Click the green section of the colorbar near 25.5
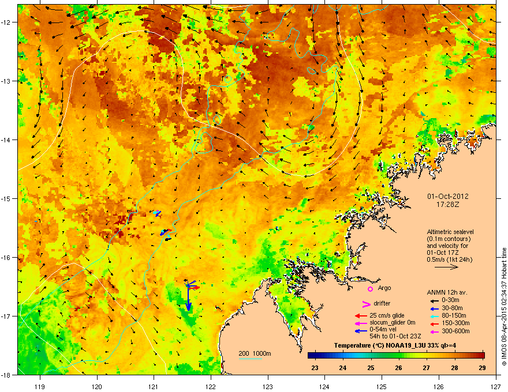The image size is (508, 392). coord(385,355)
